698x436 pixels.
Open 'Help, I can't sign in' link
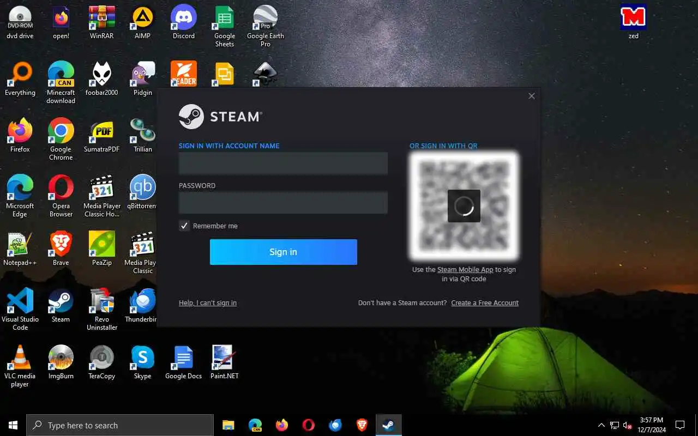coord(208,303)
